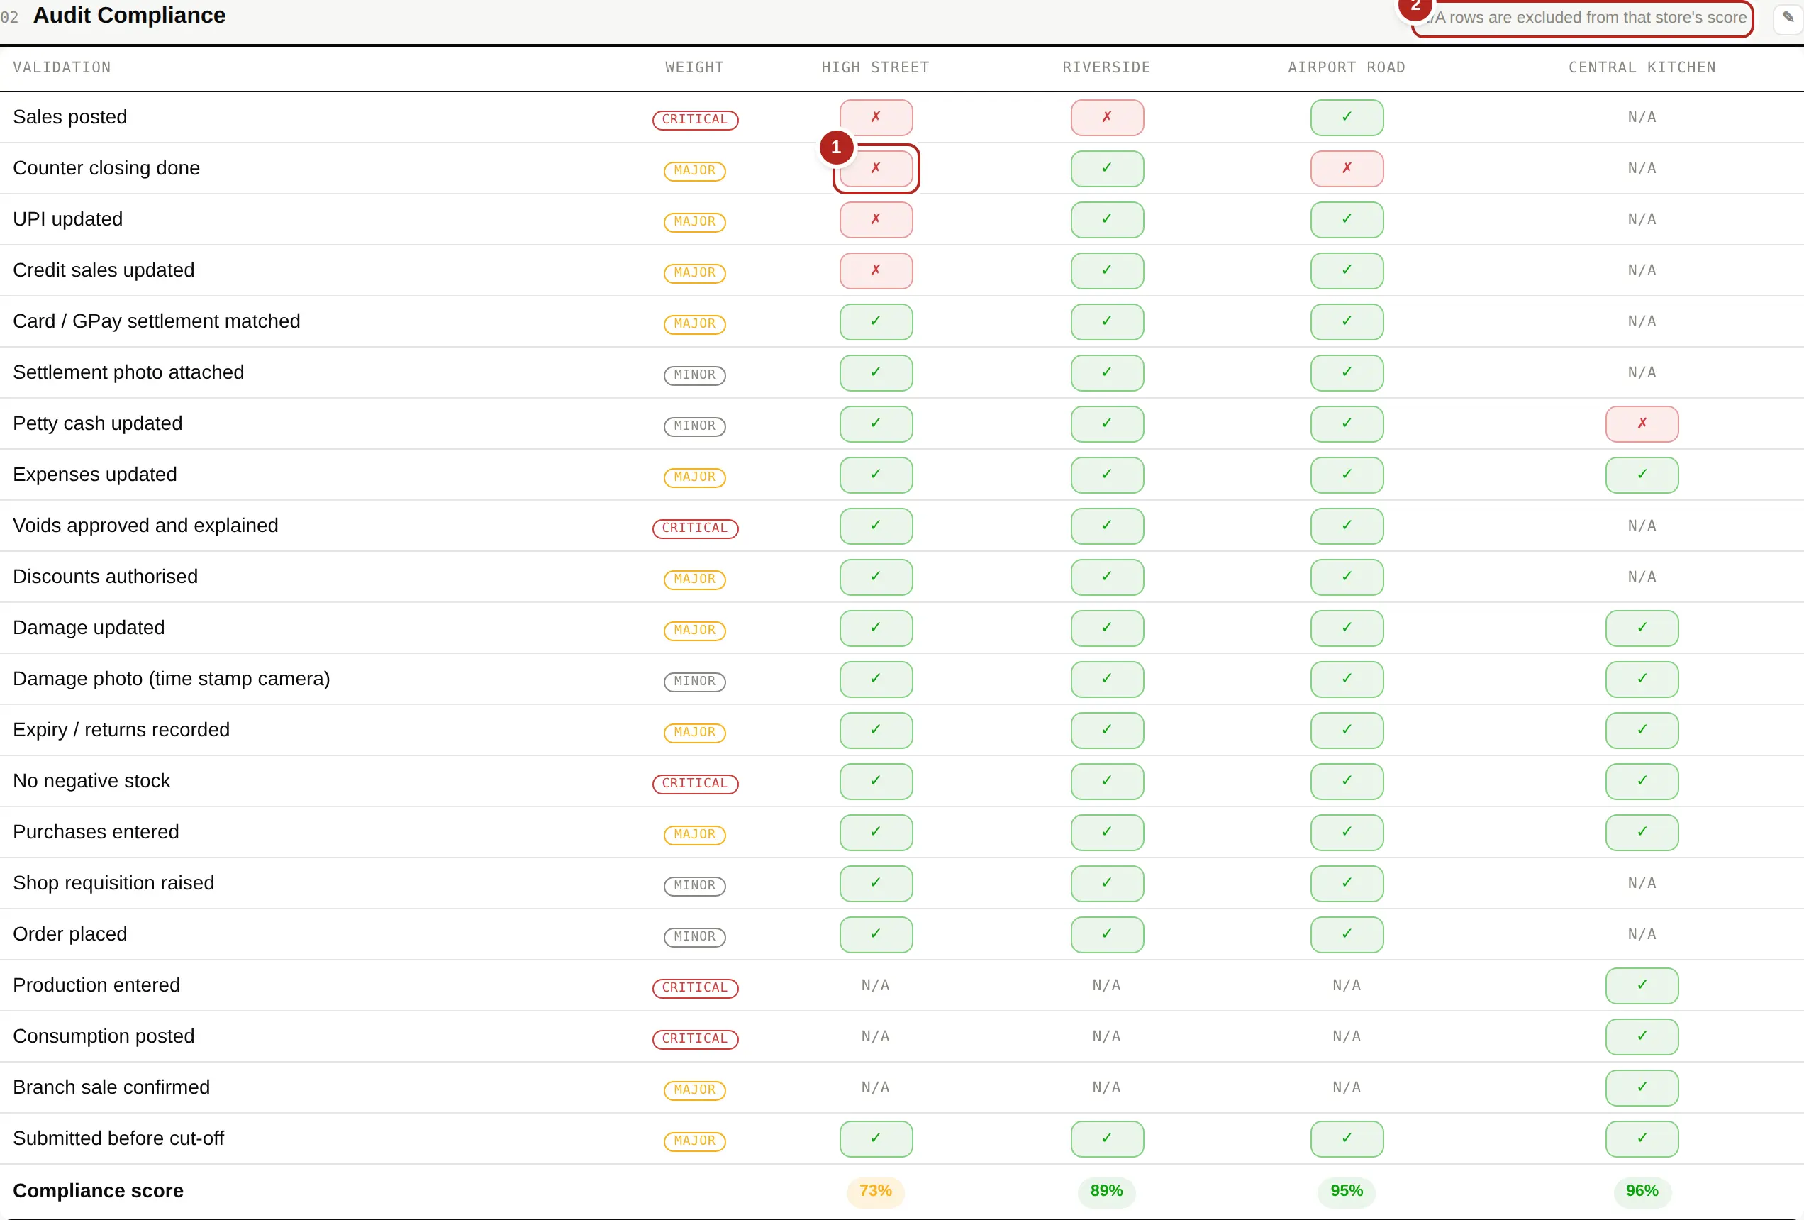Toggle Damage updated for Airport Road

pyautogui.click(x=1347, y=628)
